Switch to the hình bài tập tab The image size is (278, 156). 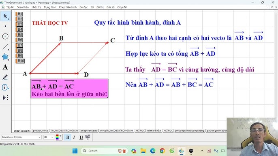154,131
